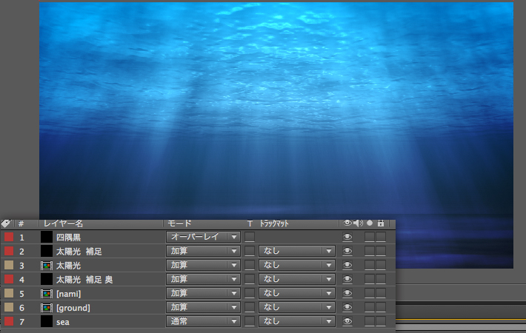
Task: Toggle the preserve transparency box for [nami] layer
Action: pyautogui.click(x=250, y=293)
